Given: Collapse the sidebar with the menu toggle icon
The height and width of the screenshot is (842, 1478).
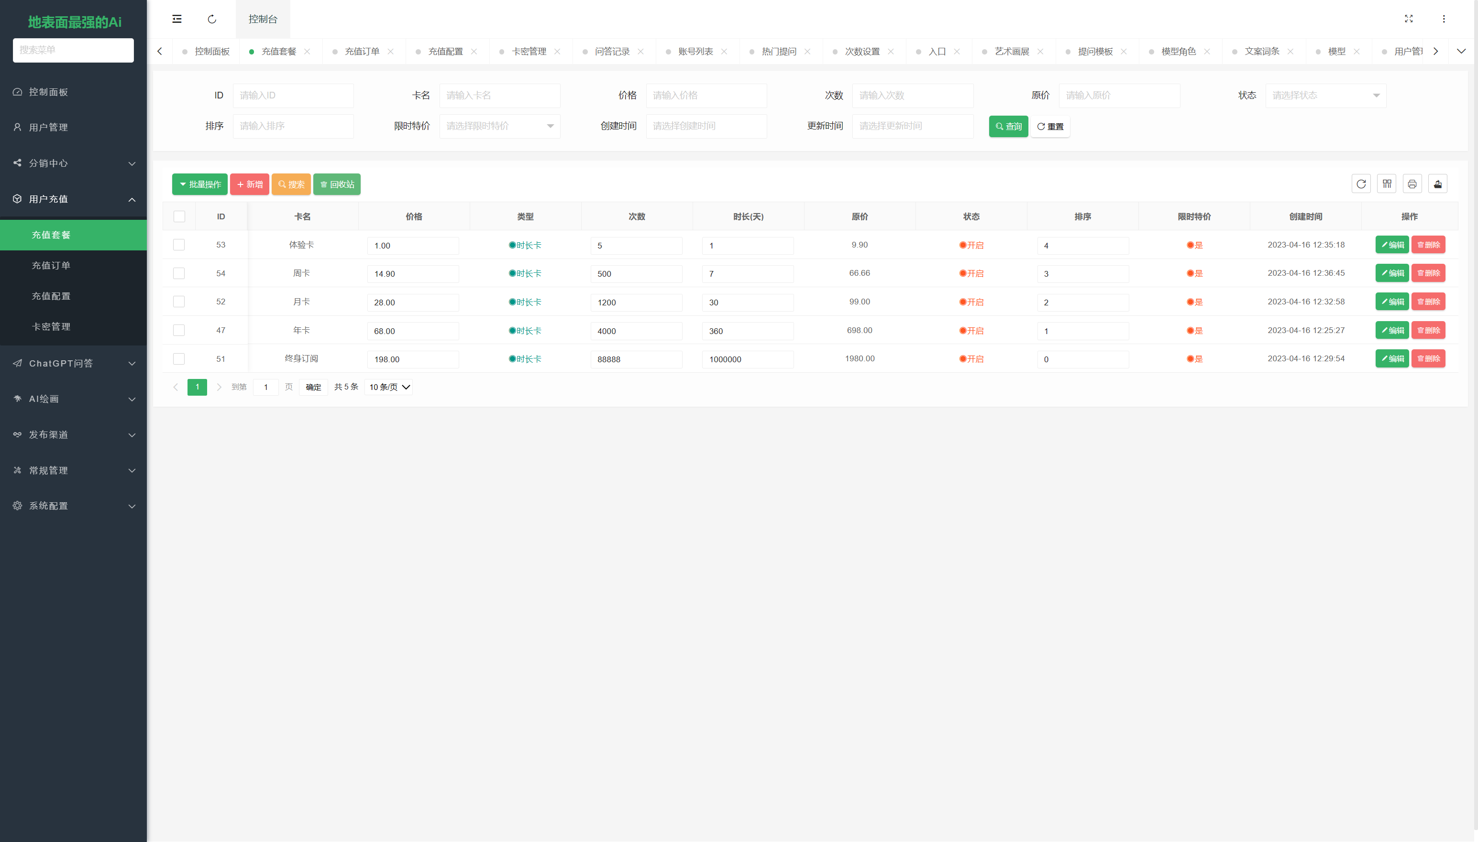Looking at the screenshot, I should click(x=176, y=19).
